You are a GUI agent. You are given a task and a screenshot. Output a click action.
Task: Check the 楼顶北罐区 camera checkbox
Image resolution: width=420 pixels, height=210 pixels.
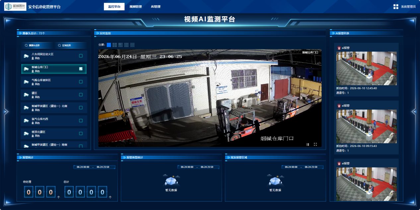(81, 133)
